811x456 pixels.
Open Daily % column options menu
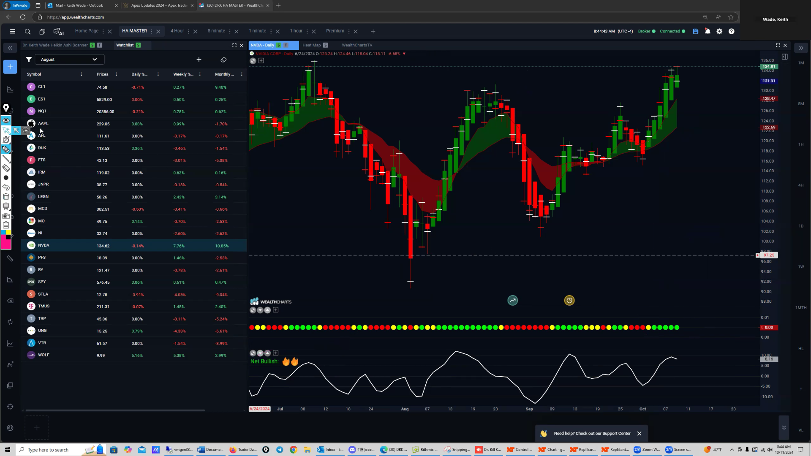(x=158, y=74)
